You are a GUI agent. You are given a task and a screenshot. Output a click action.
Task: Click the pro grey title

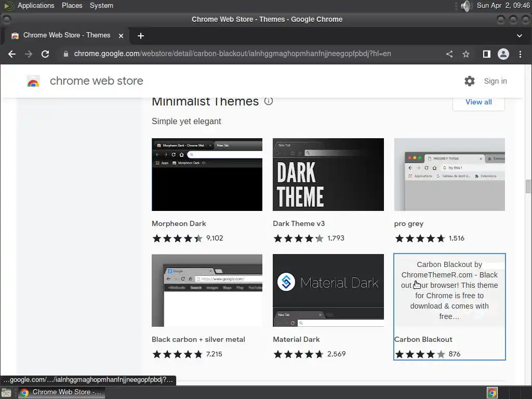pos(408,224)
